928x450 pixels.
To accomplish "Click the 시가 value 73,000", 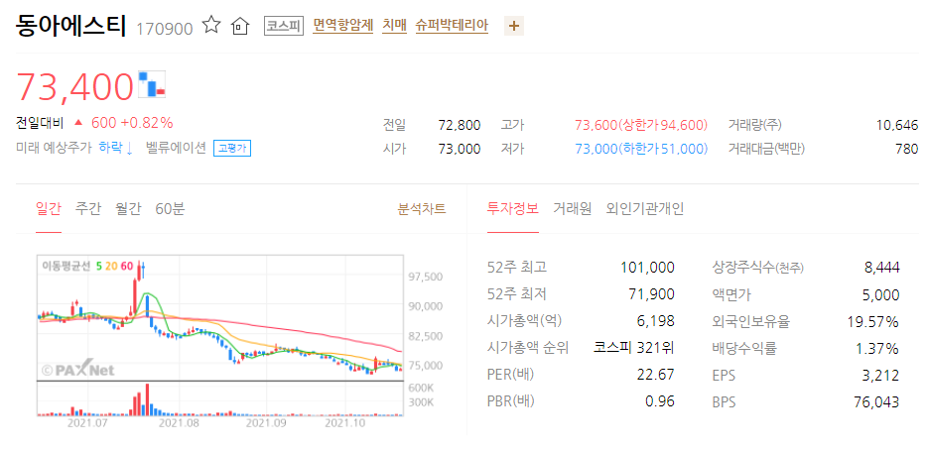I will (x=460, y=149).
